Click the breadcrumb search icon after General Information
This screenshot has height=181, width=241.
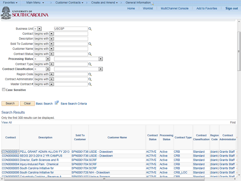coord(152,3)
